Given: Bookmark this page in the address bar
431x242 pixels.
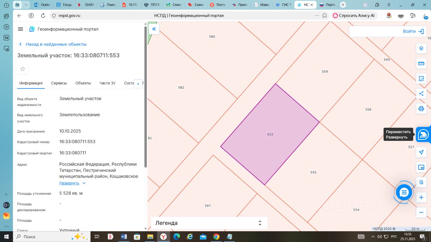Looking at the screenshot, I should (325, 16).
